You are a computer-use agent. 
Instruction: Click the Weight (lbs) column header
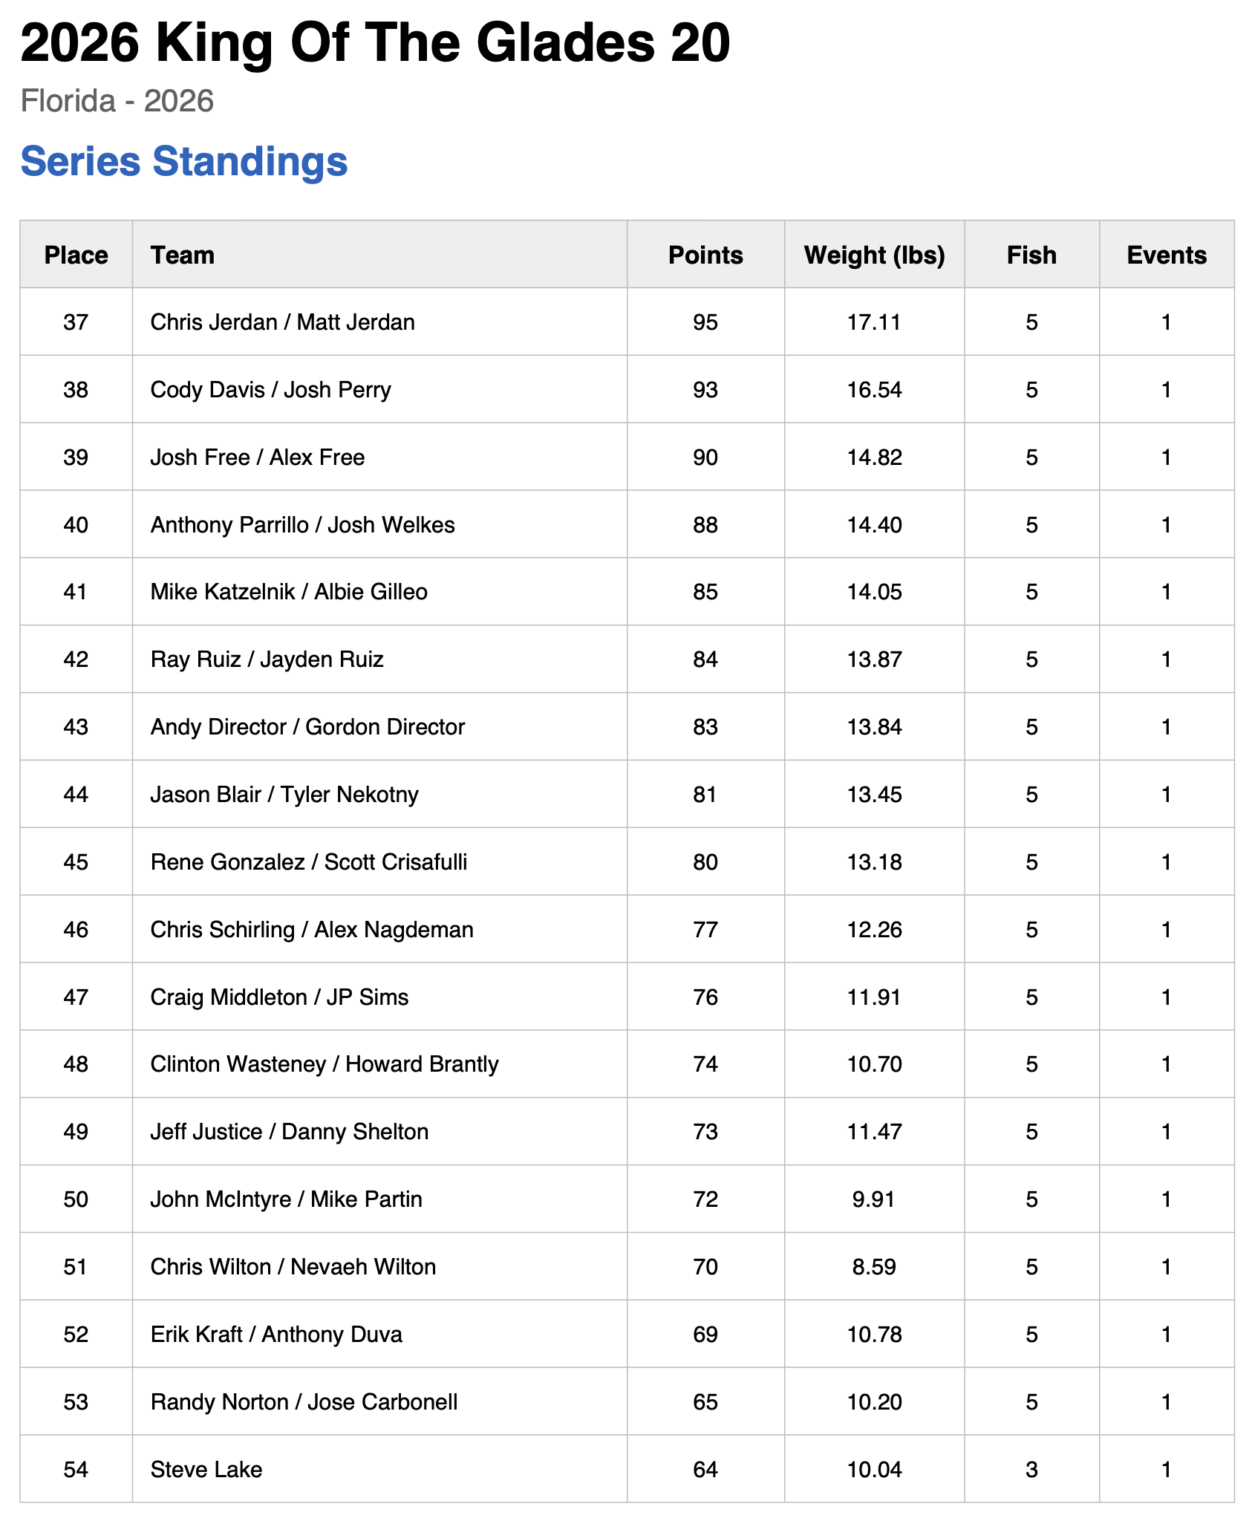coord(874,255)
